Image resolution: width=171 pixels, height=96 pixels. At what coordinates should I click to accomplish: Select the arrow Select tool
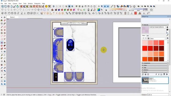(2, 17)
